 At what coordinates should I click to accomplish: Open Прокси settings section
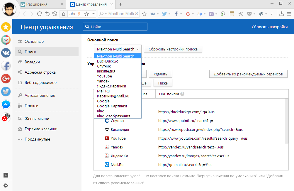(47, 106)
